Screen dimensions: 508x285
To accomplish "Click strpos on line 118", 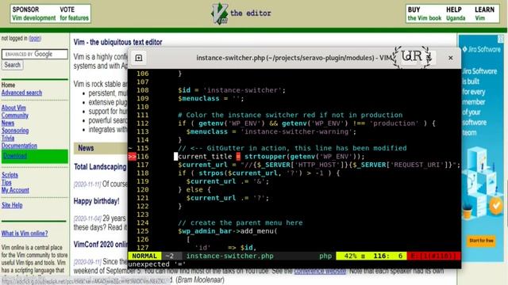I will 211,173.
